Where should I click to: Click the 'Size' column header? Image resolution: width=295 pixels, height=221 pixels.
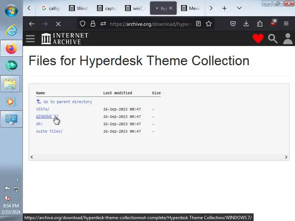coord(156,93)
